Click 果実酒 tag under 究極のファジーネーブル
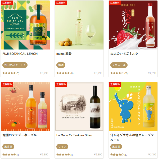The width and height of the screenshot is (158, 161). pyautogui.click(x=8, y=147)
